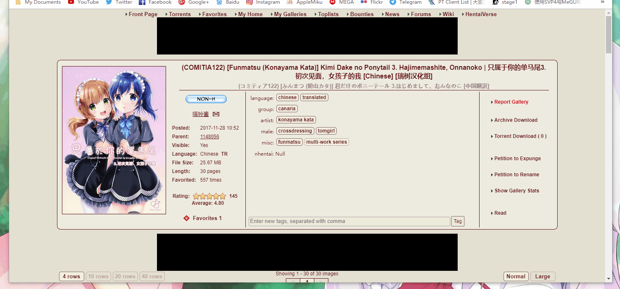Screen dimensions: 620x289
Task: Open parent gallery 1148056 link
Action: coord(209,137)
